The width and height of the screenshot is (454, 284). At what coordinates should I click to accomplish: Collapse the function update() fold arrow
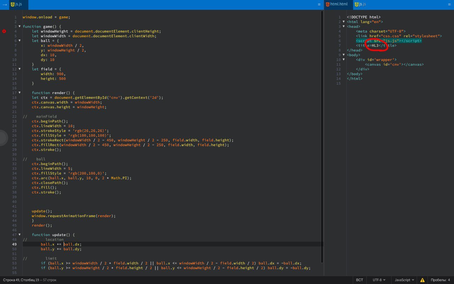pyautogui.click(x=20, y=235)
